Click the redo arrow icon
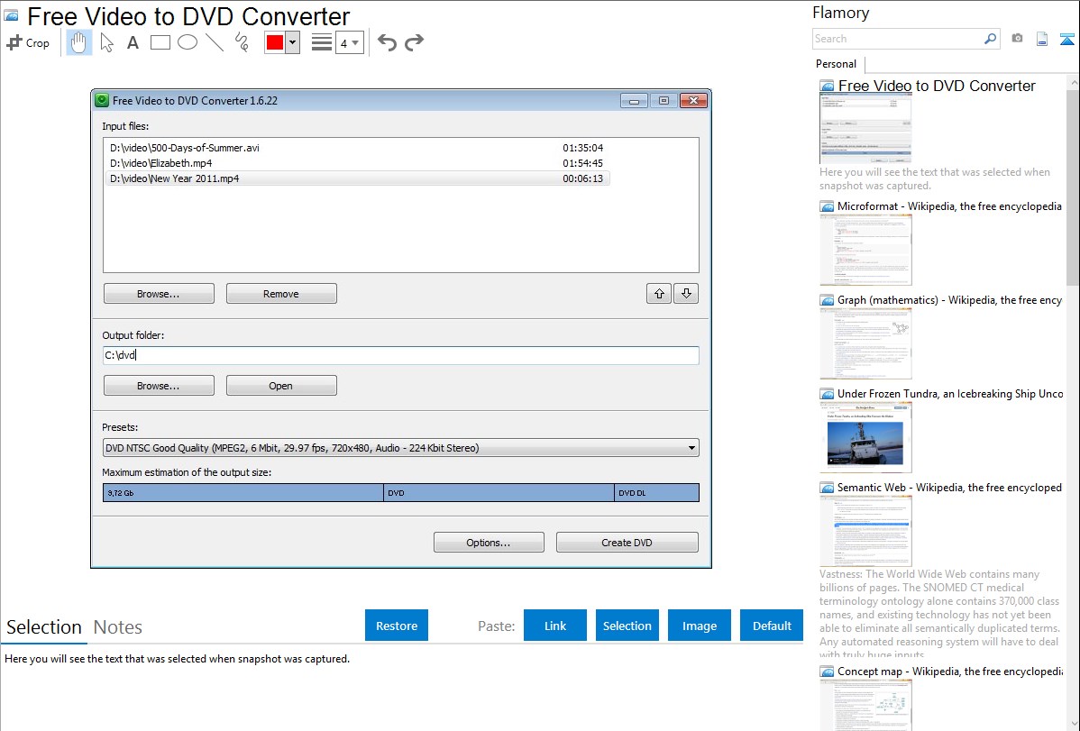This screenshot has height=731, width=1080. (x=415, y=42)
